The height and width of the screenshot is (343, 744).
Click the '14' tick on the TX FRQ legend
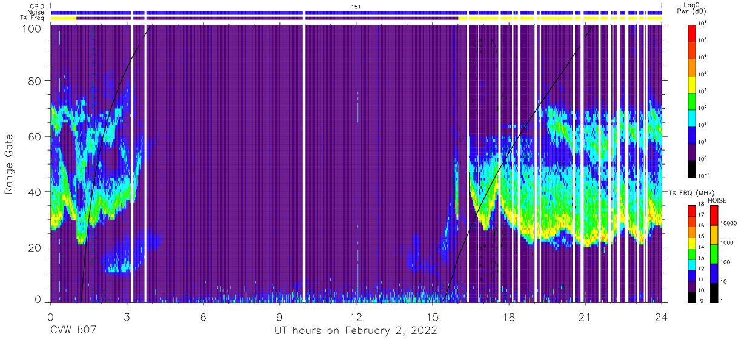tap(701, 247)
